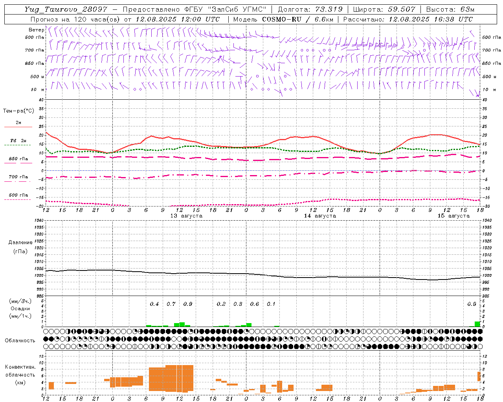Click the 0.6 precipitation value

pos(255,304)
